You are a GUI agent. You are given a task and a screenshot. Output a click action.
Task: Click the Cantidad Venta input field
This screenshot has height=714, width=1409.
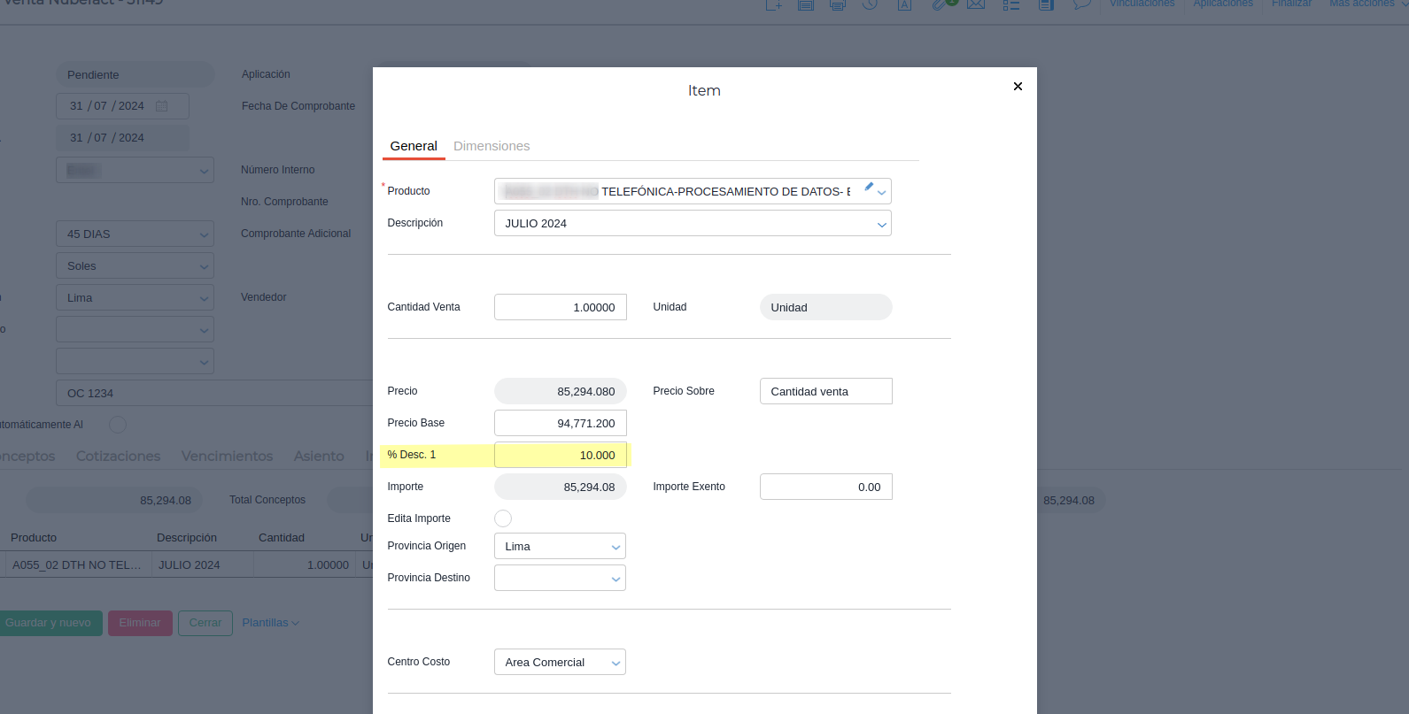(x=560, y=307)
